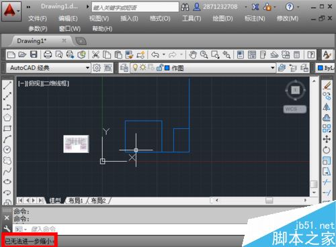Switch to the 布局1 layout tab
Viewport: 336px width, 247px height.
(x=76, y=201)
